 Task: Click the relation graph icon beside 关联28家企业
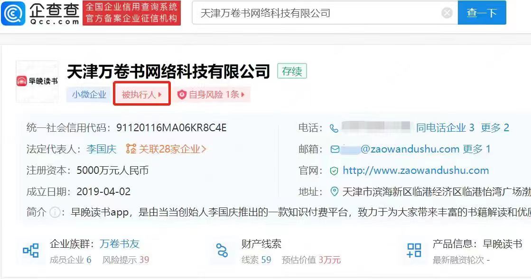pyautogui.click(x=131, y=149)
